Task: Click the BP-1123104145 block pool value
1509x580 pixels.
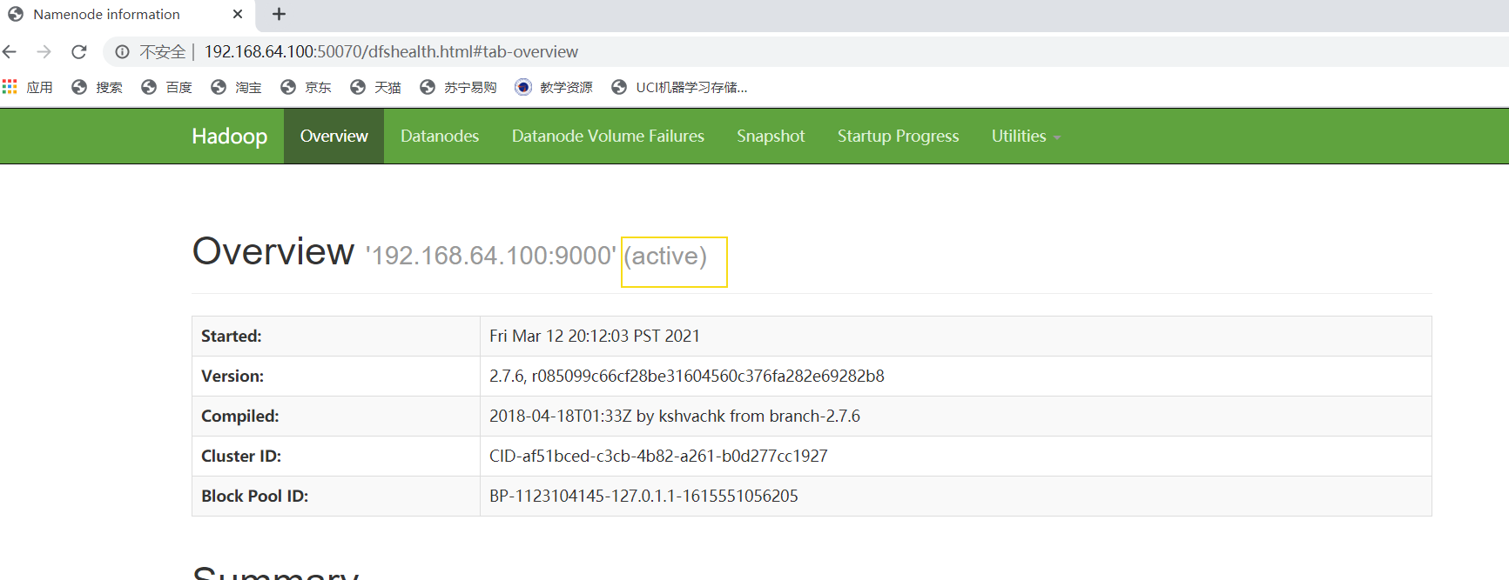Action: pyautogui.click(x=643, y=497)
